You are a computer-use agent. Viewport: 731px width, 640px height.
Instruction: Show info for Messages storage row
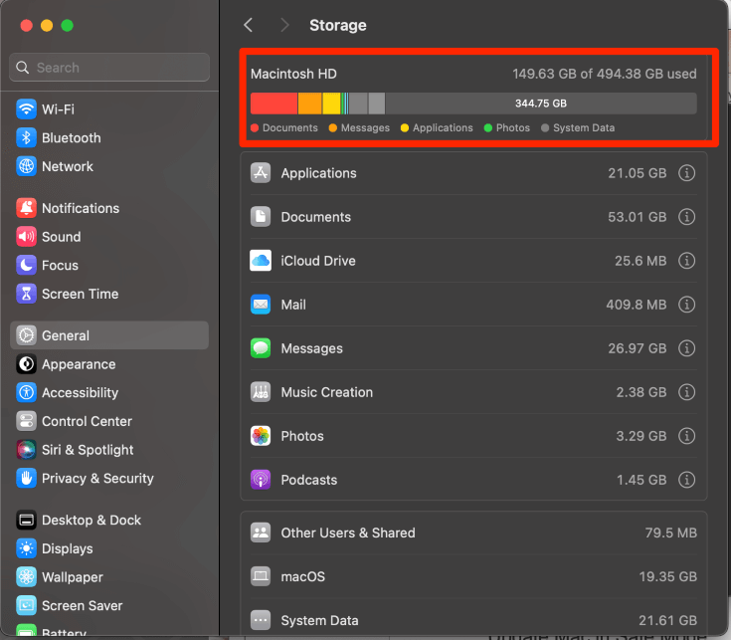pos(686,348)
